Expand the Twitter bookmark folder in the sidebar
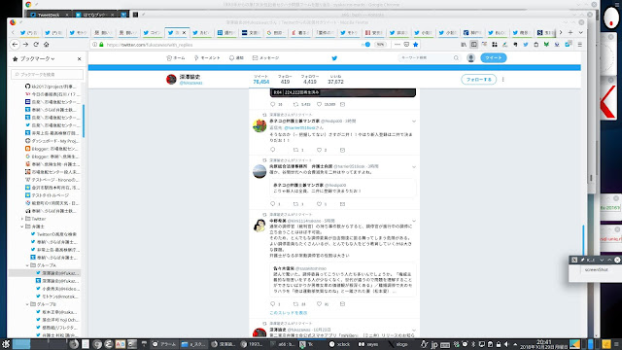 coord(22,219)
